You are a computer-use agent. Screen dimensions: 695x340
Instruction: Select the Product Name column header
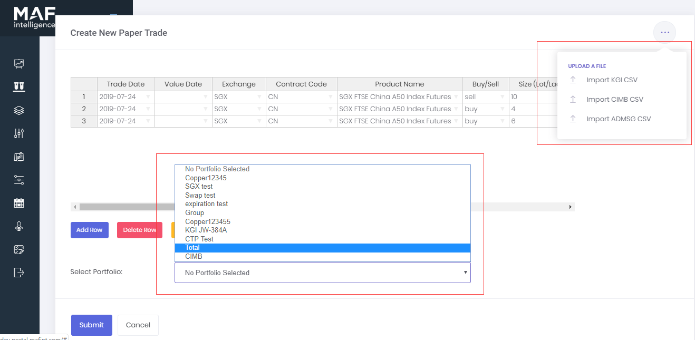(400, 84)
